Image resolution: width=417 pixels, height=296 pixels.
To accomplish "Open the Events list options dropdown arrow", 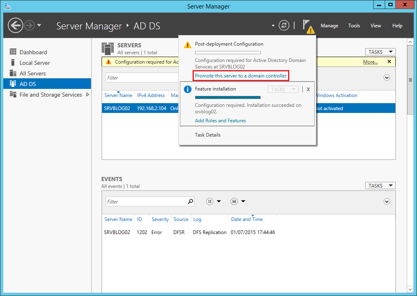I will coord(219,201).
